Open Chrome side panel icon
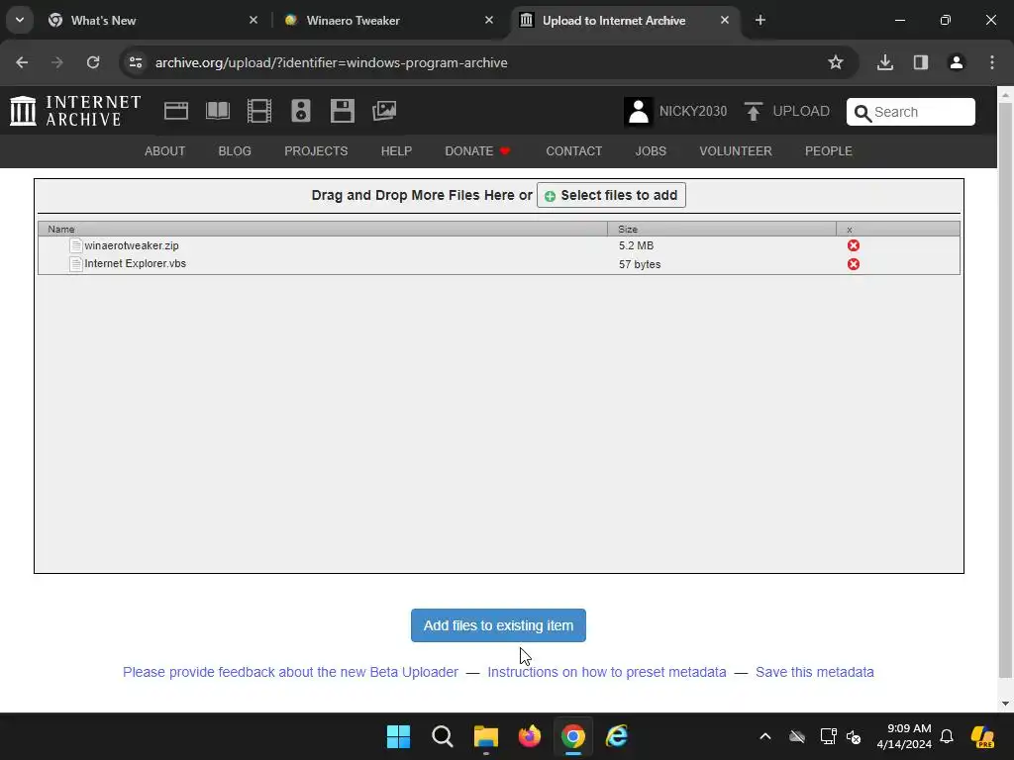Image resolution: width=1014 pixels, height=760 pixels. pyautogui.click(x=920, y=62)
